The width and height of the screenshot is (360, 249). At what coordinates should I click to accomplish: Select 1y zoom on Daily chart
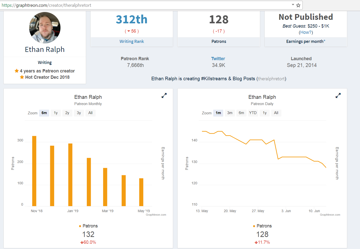265,113
